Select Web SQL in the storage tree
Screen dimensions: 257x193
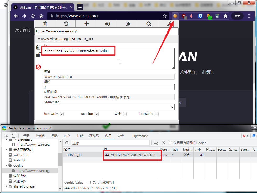point(20,160)
